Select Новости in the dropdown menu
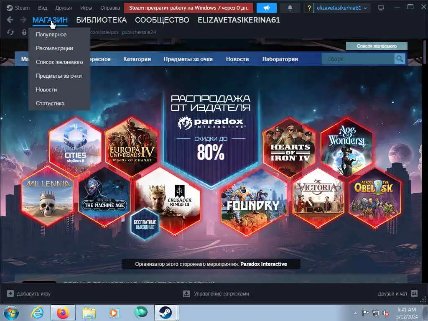Viewport: 428px width, 321px height. coord(46,89)
